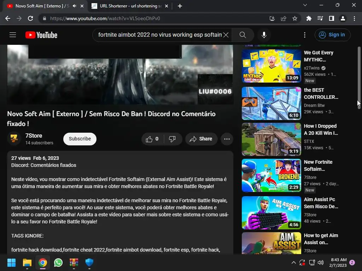Open the BEST CONTROLLER title link

click(321, 94)
